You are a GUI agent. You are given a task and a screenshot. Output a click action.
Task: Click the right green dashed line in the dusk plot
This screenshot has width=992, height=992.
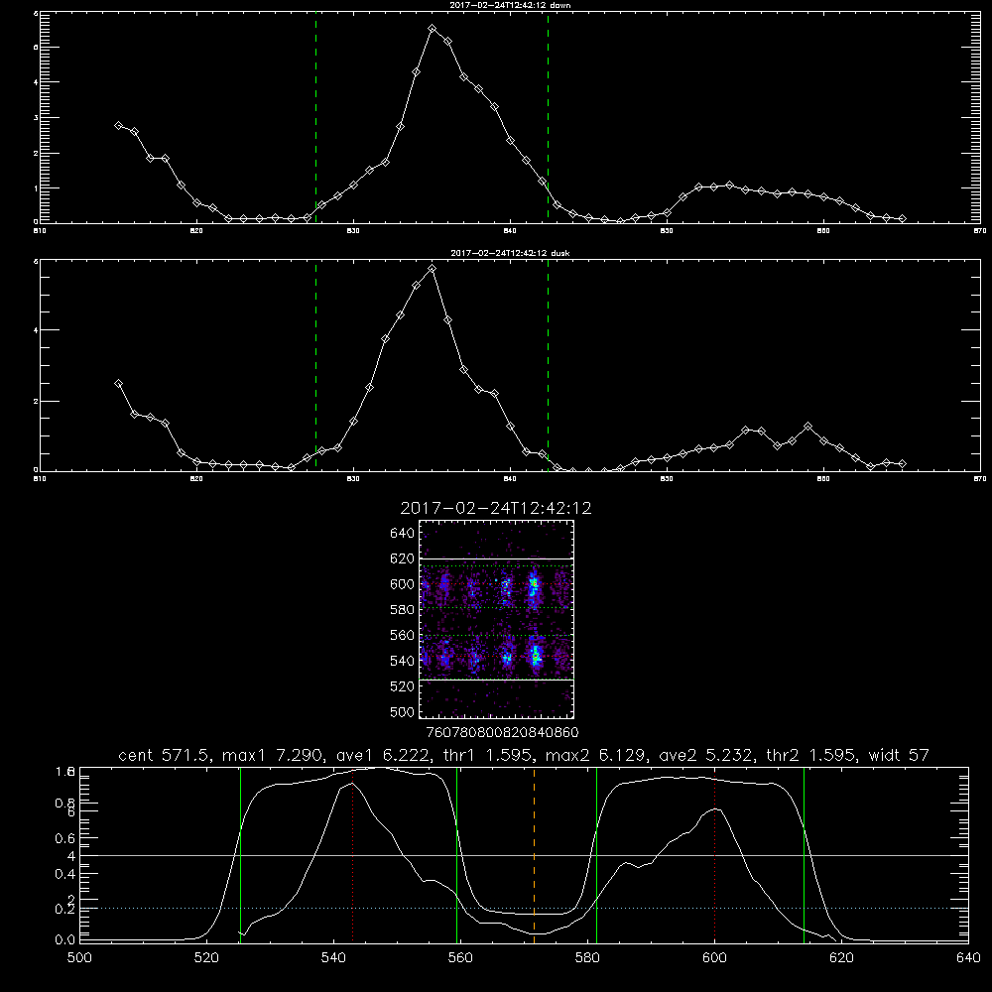(548, 365)
